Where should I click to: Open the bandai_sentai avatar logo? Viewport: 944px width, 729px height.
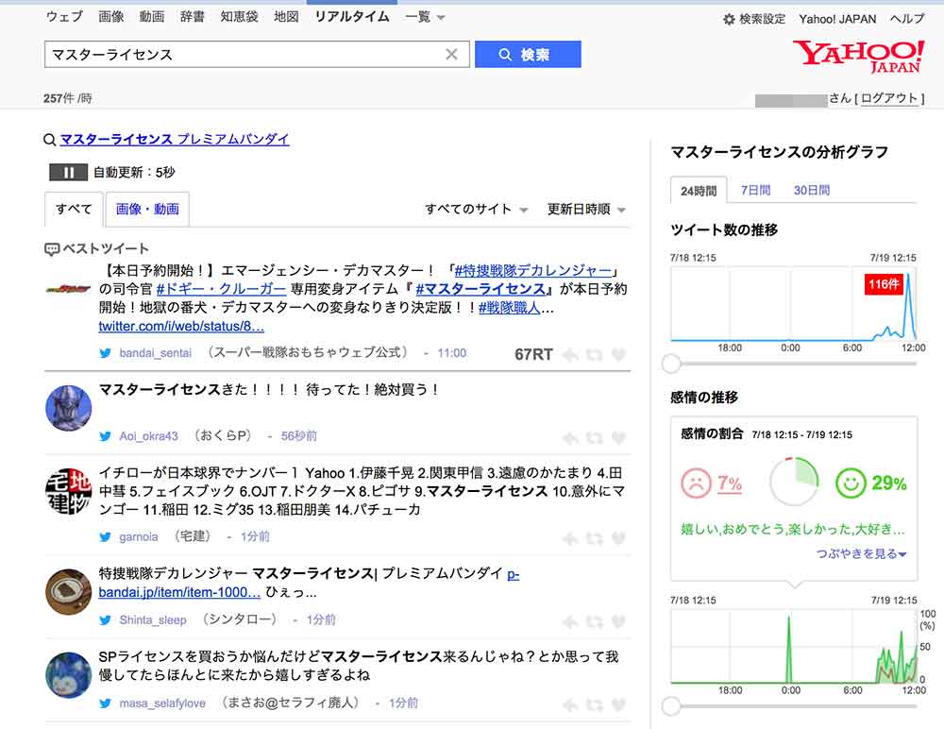pos(69,289)
